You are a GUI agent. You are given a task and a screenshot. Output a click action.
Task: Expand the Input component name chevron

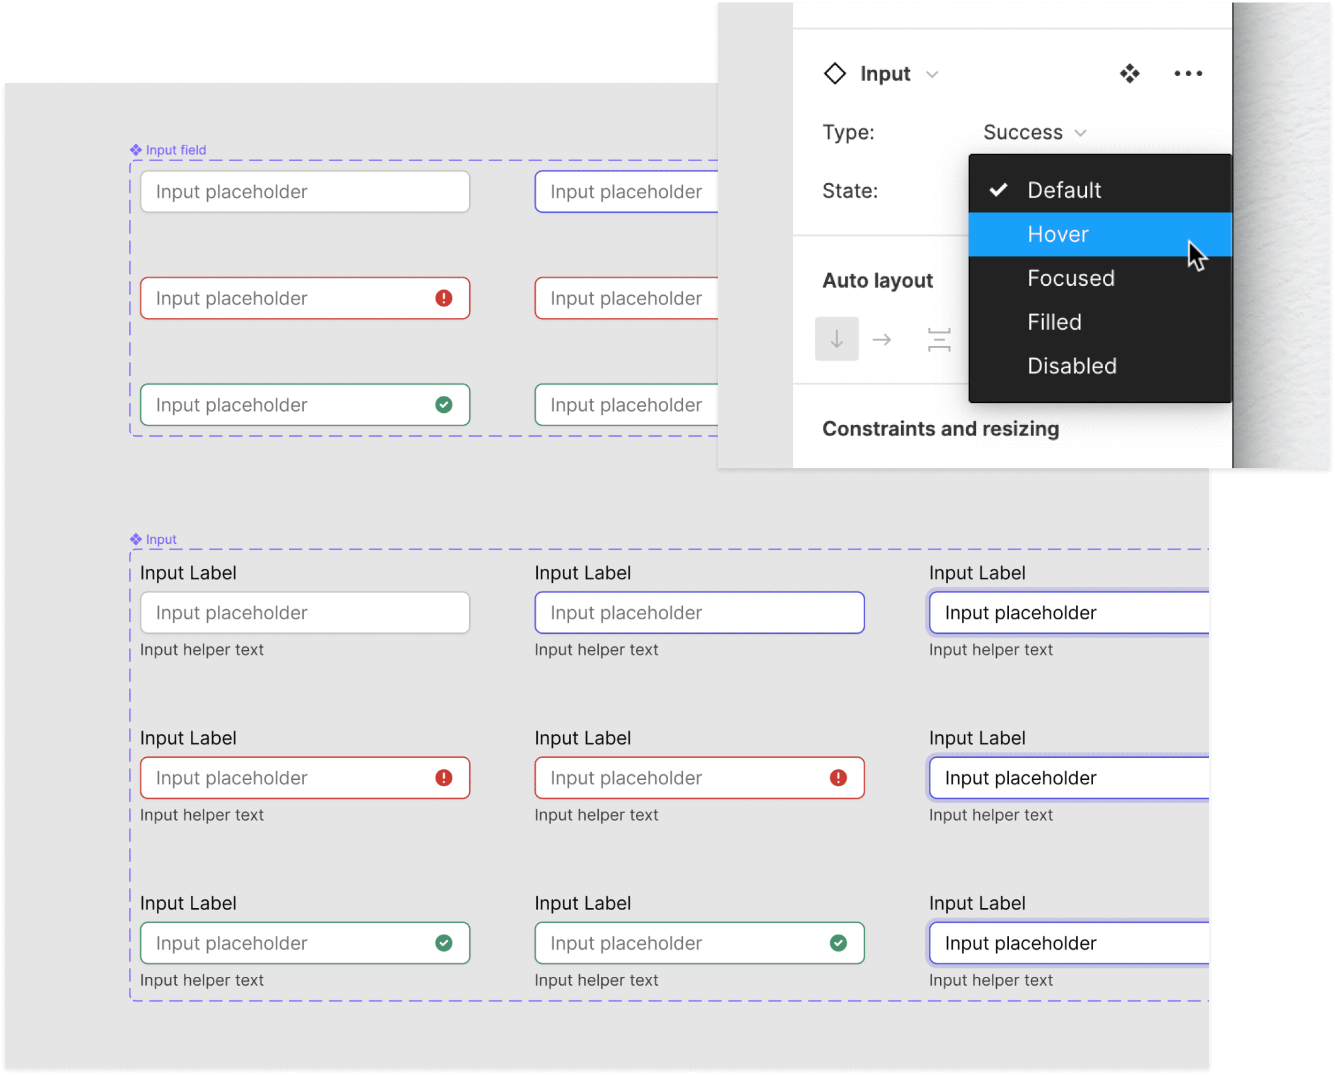(933, 74)
